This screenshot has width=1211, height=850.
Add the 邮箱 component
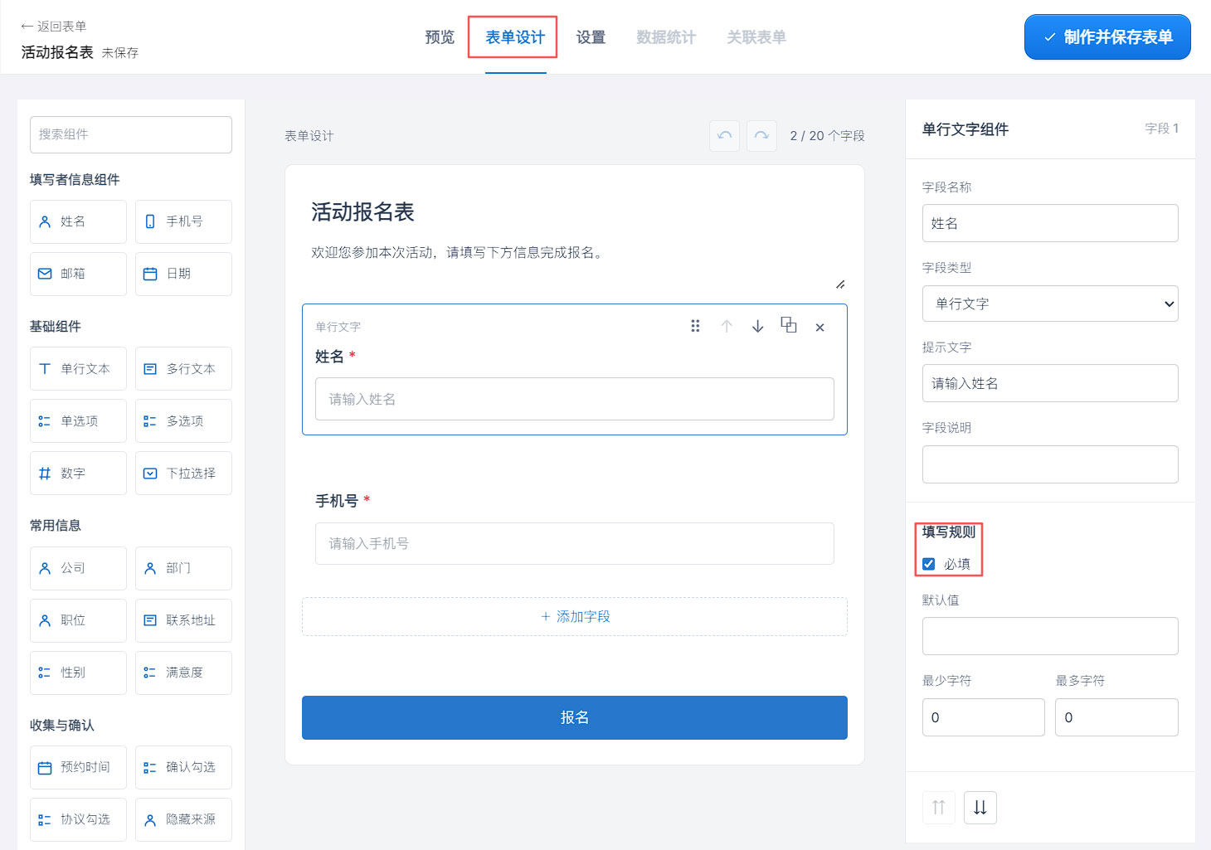click(78, 274)
